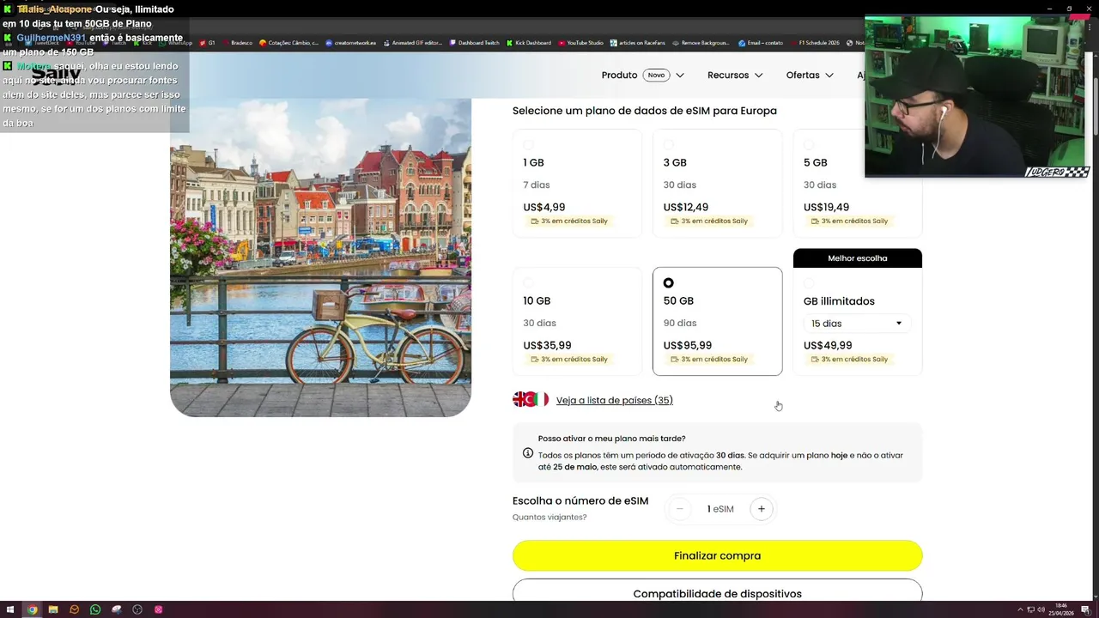Open Veja a lista de países link
The height and width of the screenshot is (618, 1099).
tap(615, 400)
